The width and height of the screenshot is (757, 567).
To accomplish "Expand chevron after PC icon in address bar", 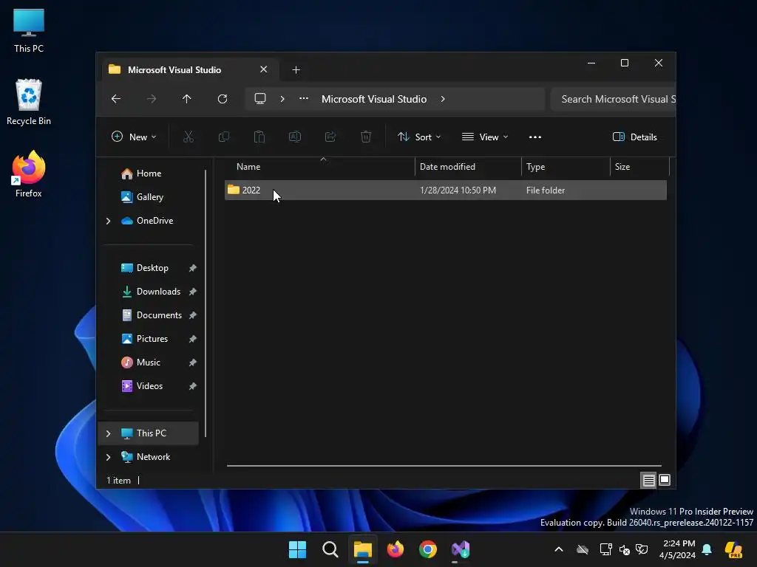I will pos(282,99).
